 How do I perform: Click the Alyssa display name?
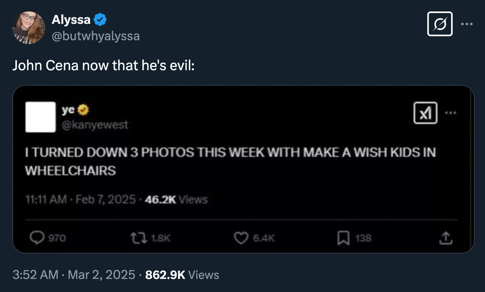pyautogui.click(x=71, y=20)
